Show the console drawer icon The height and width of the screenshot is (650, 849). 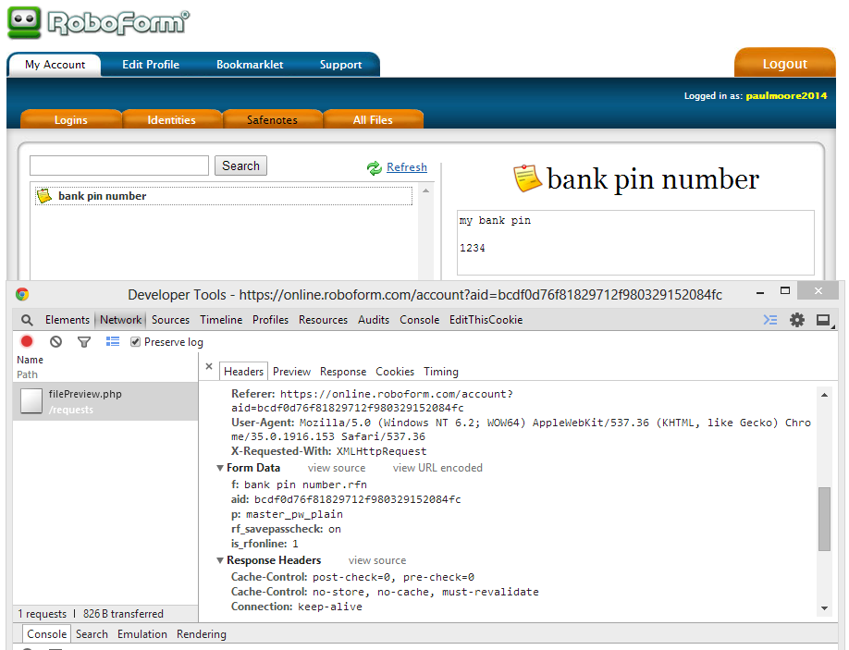tap(770, 320)
